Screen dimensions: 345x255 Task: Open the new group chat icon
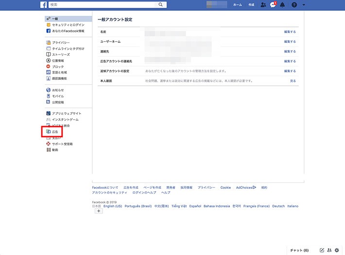329,250
